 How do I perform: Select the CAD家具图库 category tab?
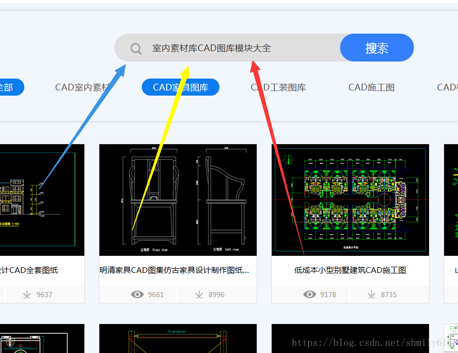pos(181,87)
